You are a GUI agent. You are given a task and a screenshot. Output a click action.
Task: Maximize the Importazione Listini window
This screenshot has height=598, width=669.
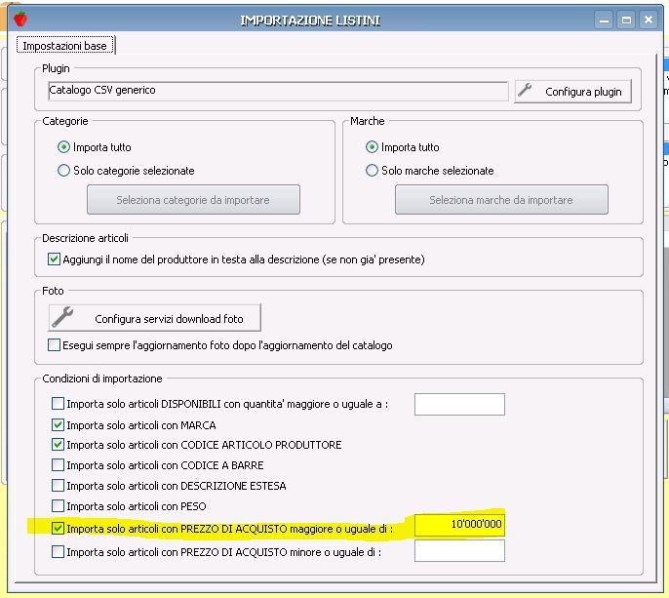[x=626, y=20]
